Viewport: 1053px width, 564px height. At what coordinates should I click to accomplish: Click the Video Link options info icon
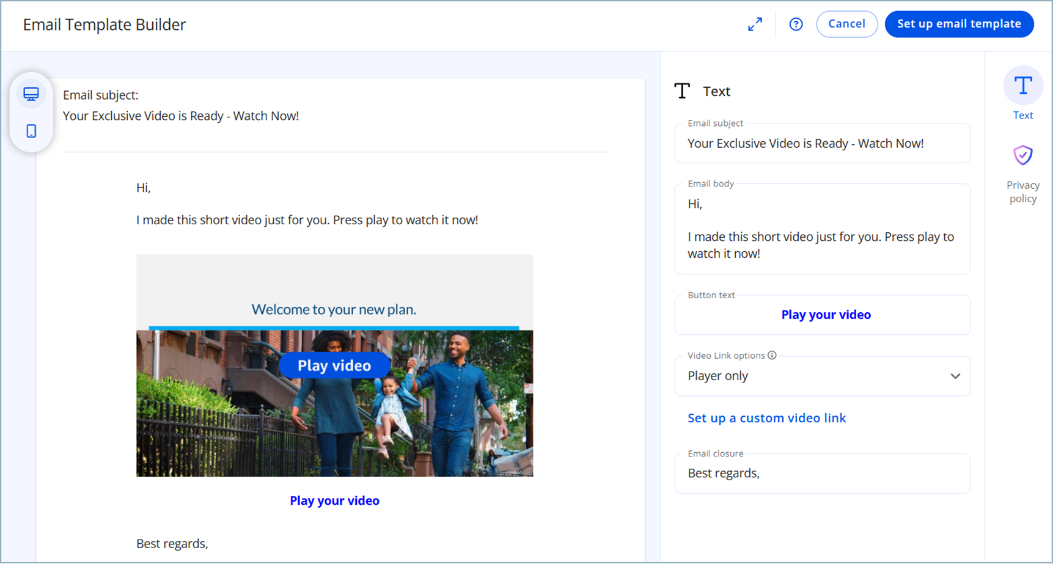click(772, 354)
